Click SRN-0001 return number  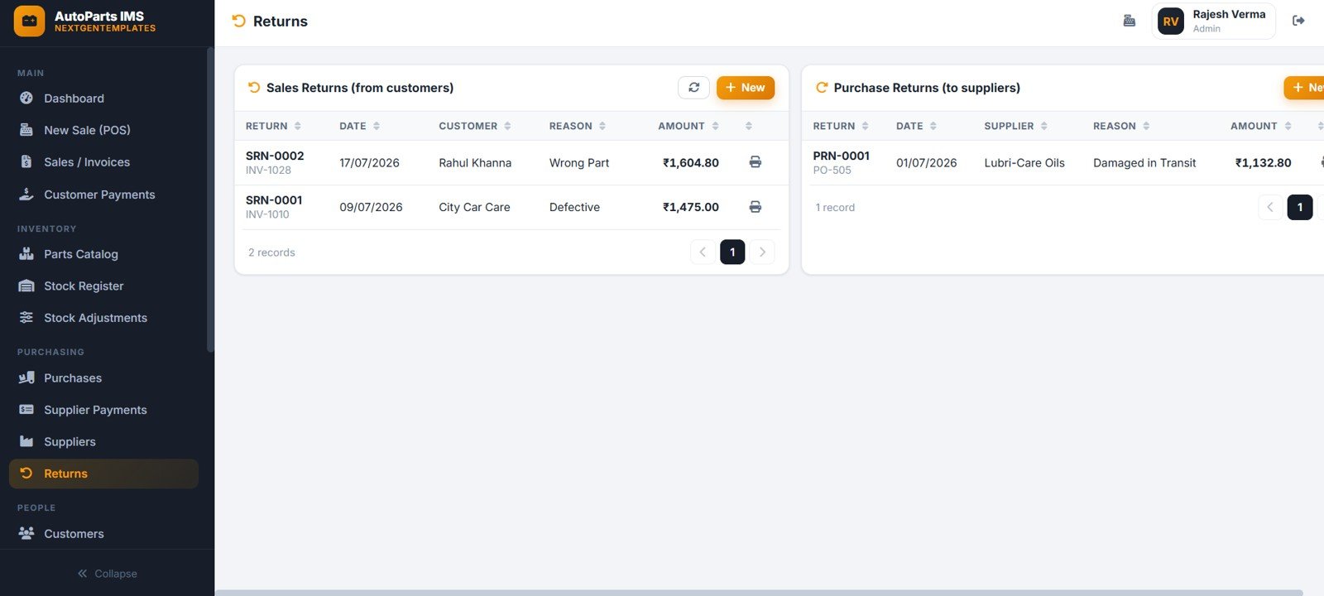click(x=274, y=200)
